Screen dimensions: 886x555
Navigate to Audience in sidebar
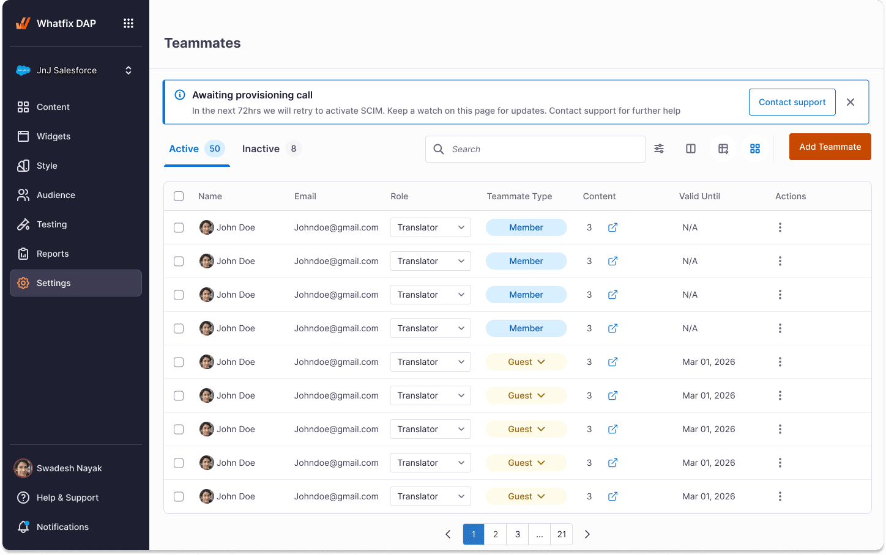[76, 195]
